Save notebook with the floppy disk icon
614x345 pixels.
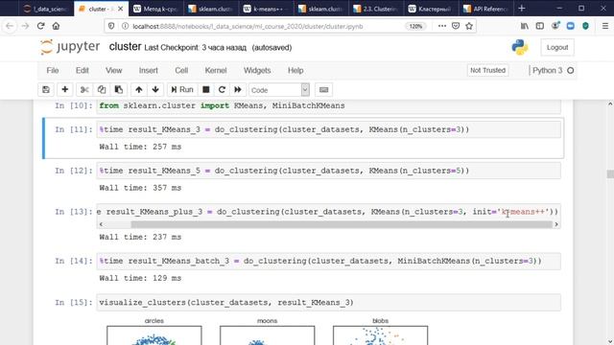point(46,89)
